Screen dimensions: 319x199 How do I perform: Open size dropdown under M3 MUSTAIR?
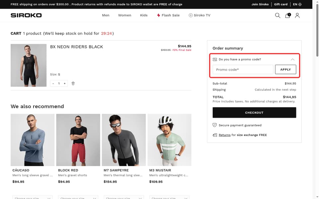[x=169, y=197]
